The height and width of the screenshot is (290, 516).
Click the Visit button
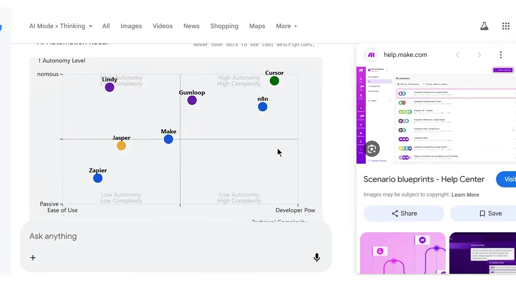point(506,179)
